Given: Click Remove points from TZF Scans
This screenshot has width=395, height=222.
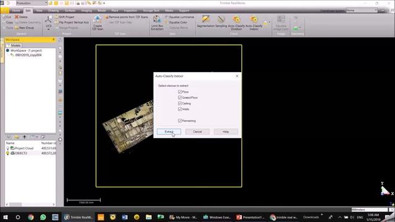Looking at the screenshot, I should point(126,17).
